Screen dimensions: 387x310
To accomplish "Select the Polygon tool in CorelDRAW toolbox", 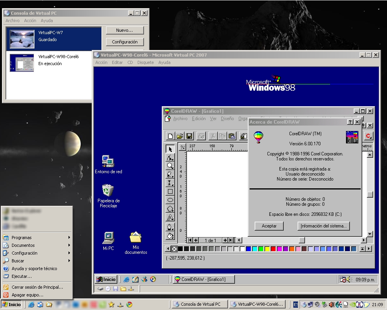I will coord(170,208).
